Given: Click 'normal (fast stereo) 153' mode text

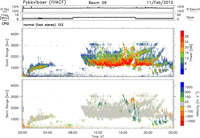Looking at the screenshot, I should point(43,25).
